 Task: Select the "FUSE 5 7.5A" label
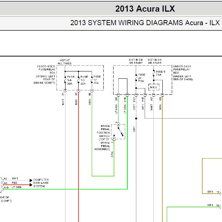click(x=160, y=73)
